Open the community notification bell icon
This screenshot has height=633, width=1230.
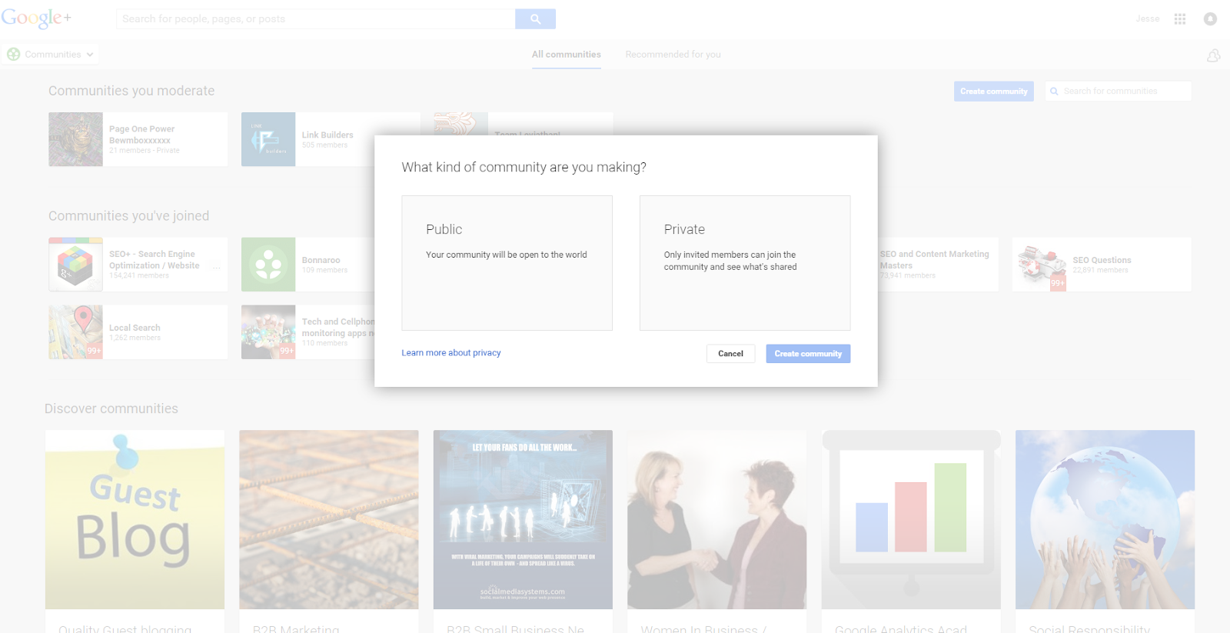click(x=1214, y=55)
